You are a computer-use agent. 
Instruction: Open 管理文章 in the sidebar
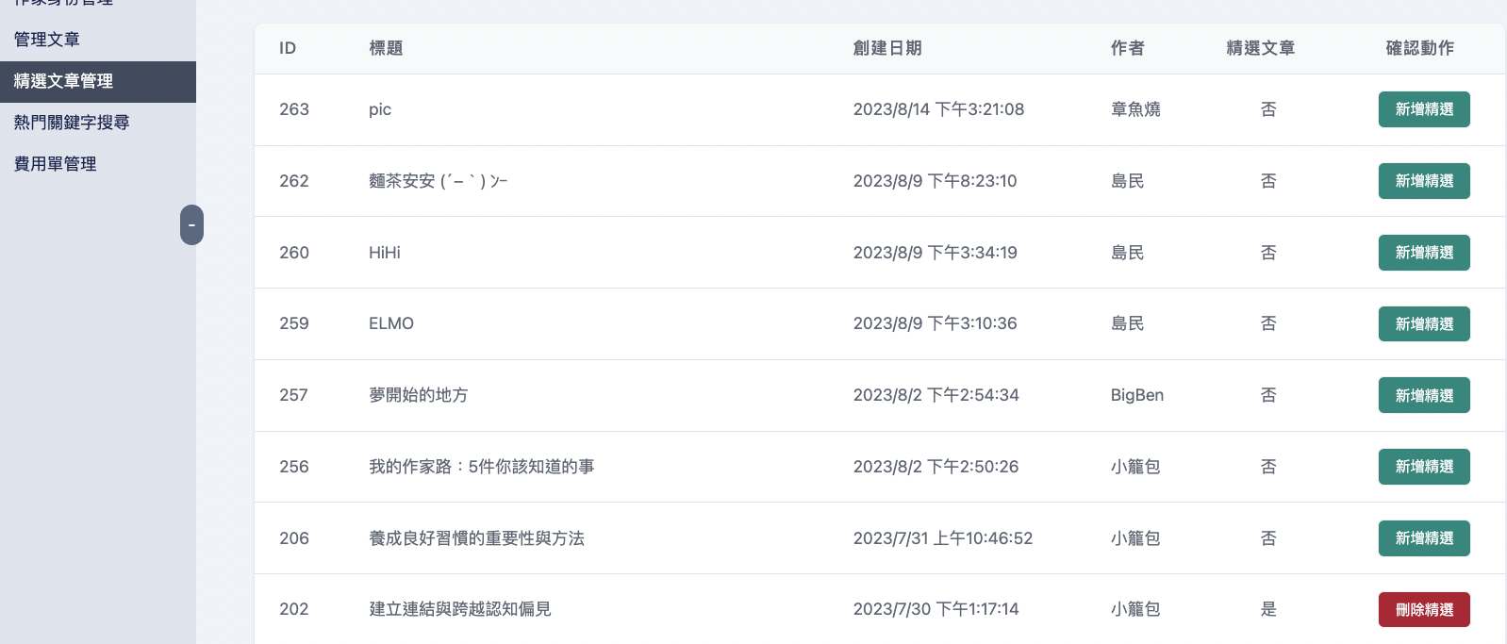pos(47,40)
